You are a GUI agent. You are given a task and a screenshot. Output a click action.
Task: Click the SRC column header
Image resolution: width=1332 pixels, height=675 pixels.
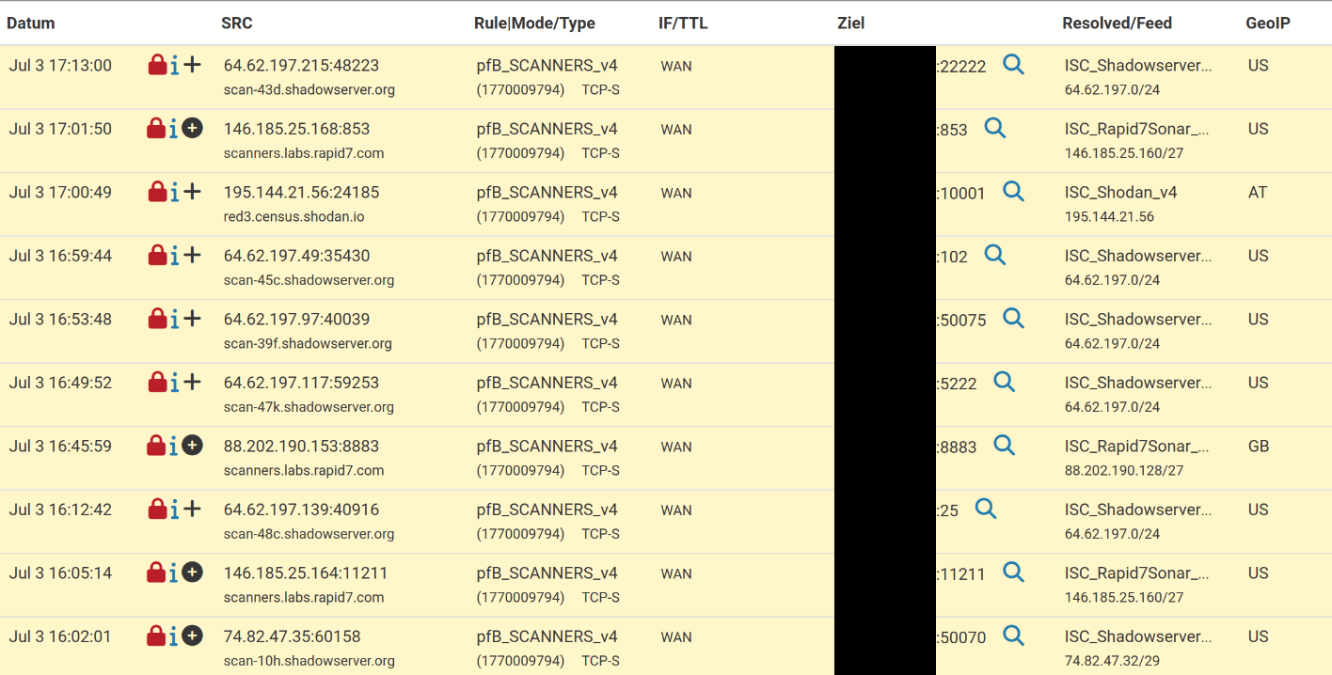[237, 24]
